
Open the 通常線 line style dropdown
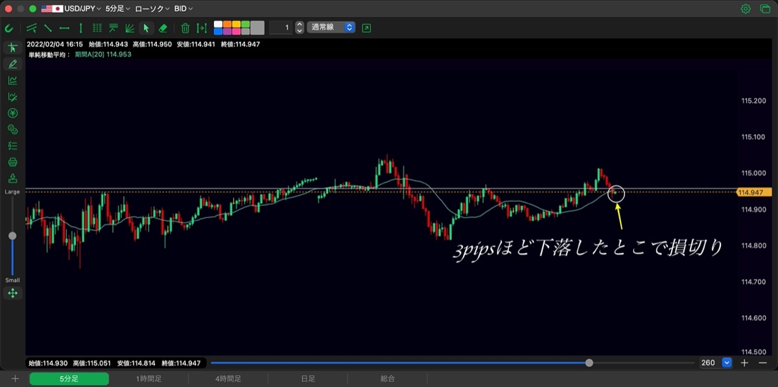tap(331, 28)
